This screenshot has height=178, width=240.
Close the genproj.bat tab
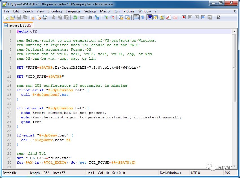tap(30, 25)
